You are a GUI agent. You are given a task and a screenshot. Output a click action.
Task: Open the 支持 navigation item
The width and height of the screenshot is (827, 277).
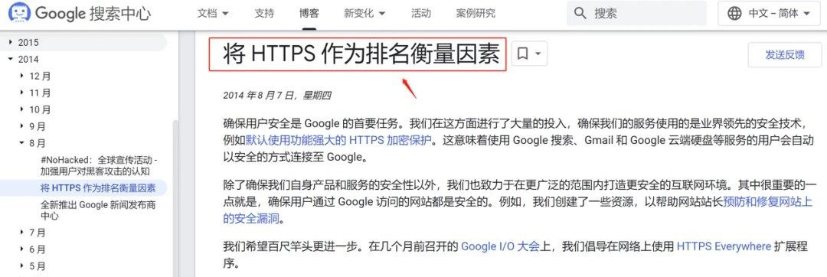tap(264, 14)
